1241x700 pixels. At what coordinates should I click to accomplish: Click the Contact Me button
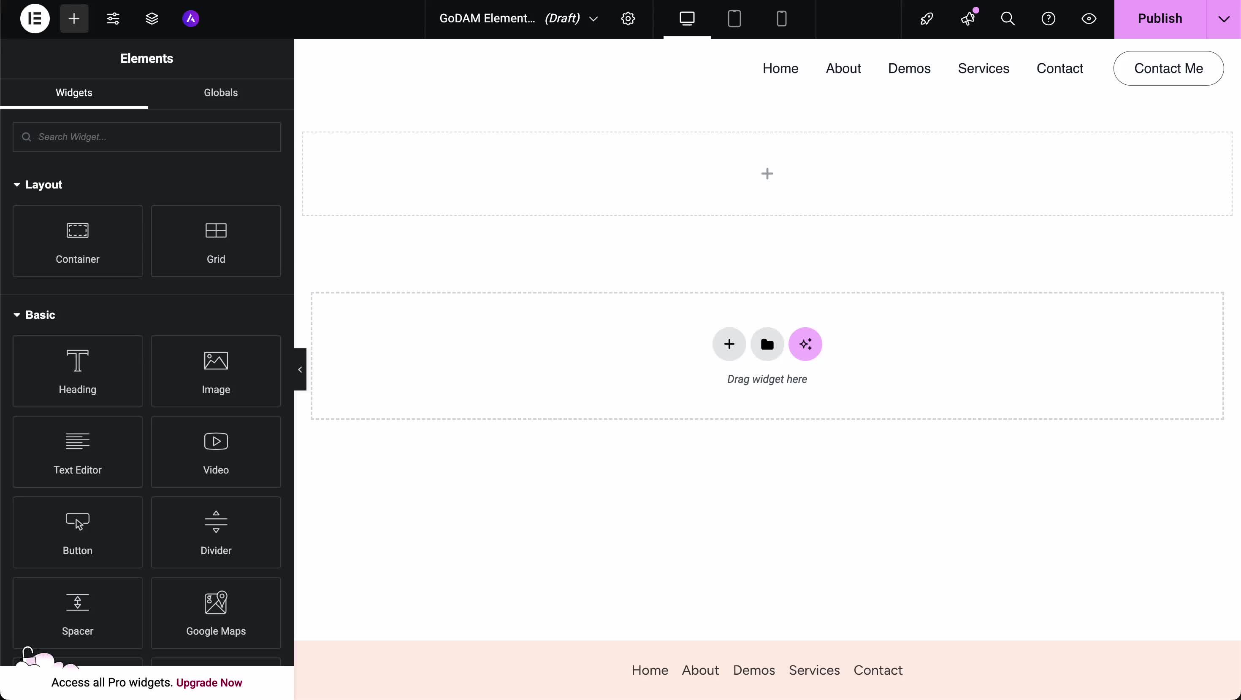(1169, 68)
